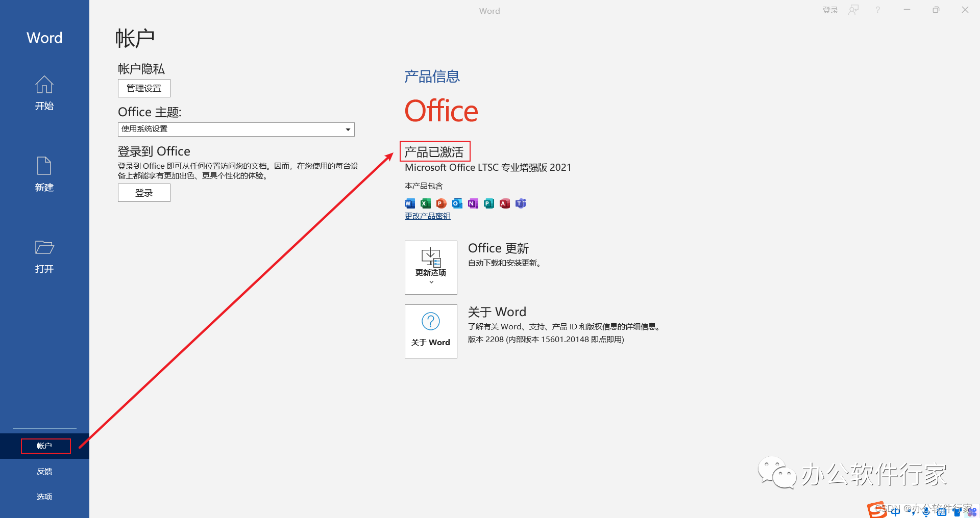The width and height of the screenshot is (980, 518).
Task: Open the 更新选项 update options dropdown
Action: point(431,268)
